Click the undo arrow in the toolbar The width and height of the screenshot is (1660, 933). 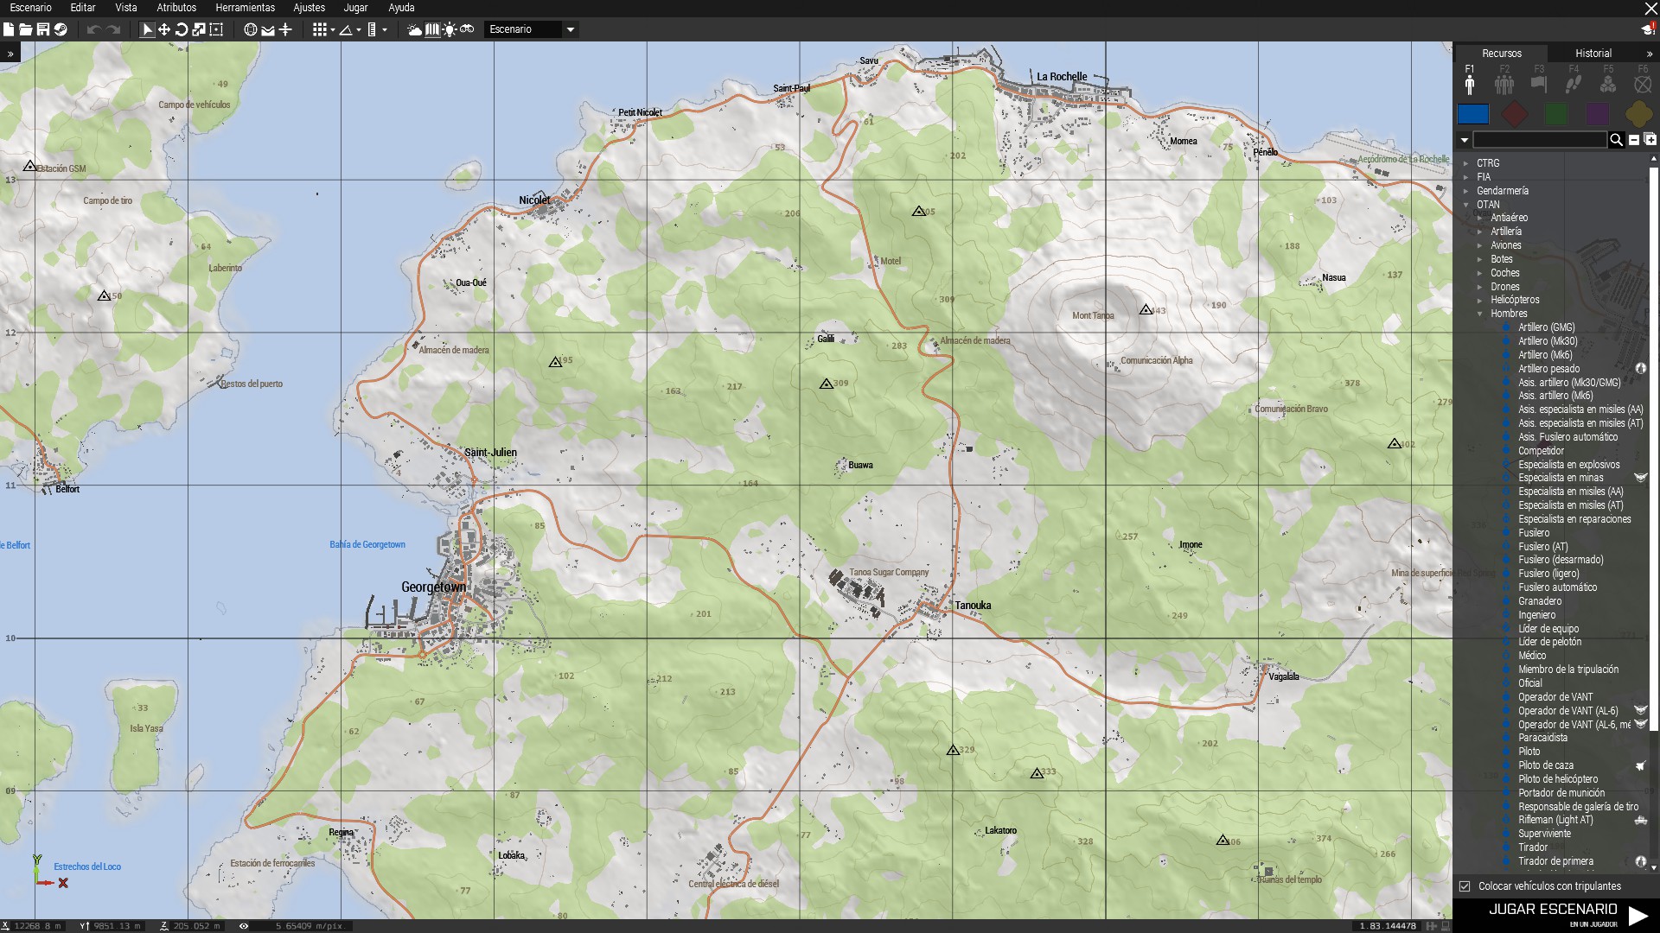tap(93, 29)
